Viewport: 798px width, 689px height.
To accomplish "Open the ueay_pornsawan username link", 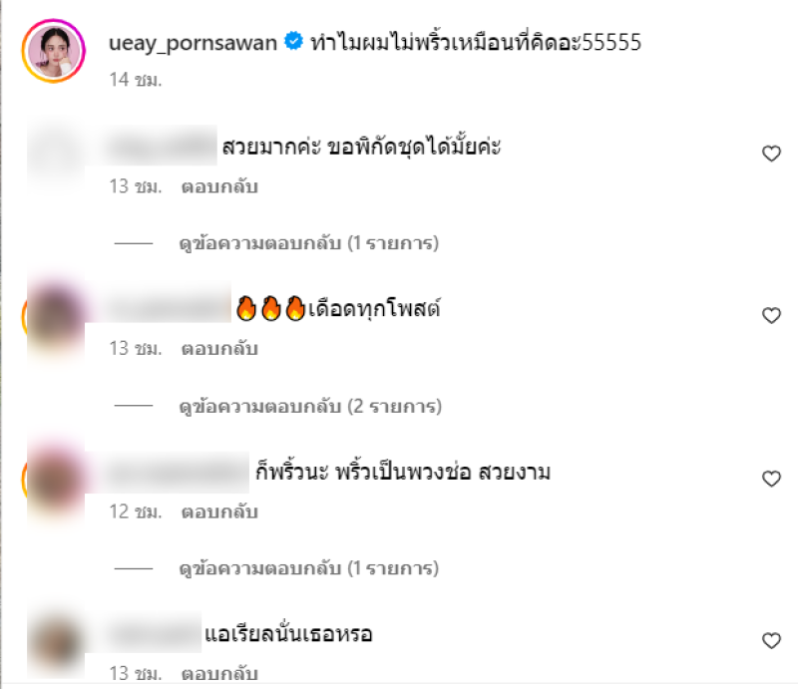I will [193, 43].
